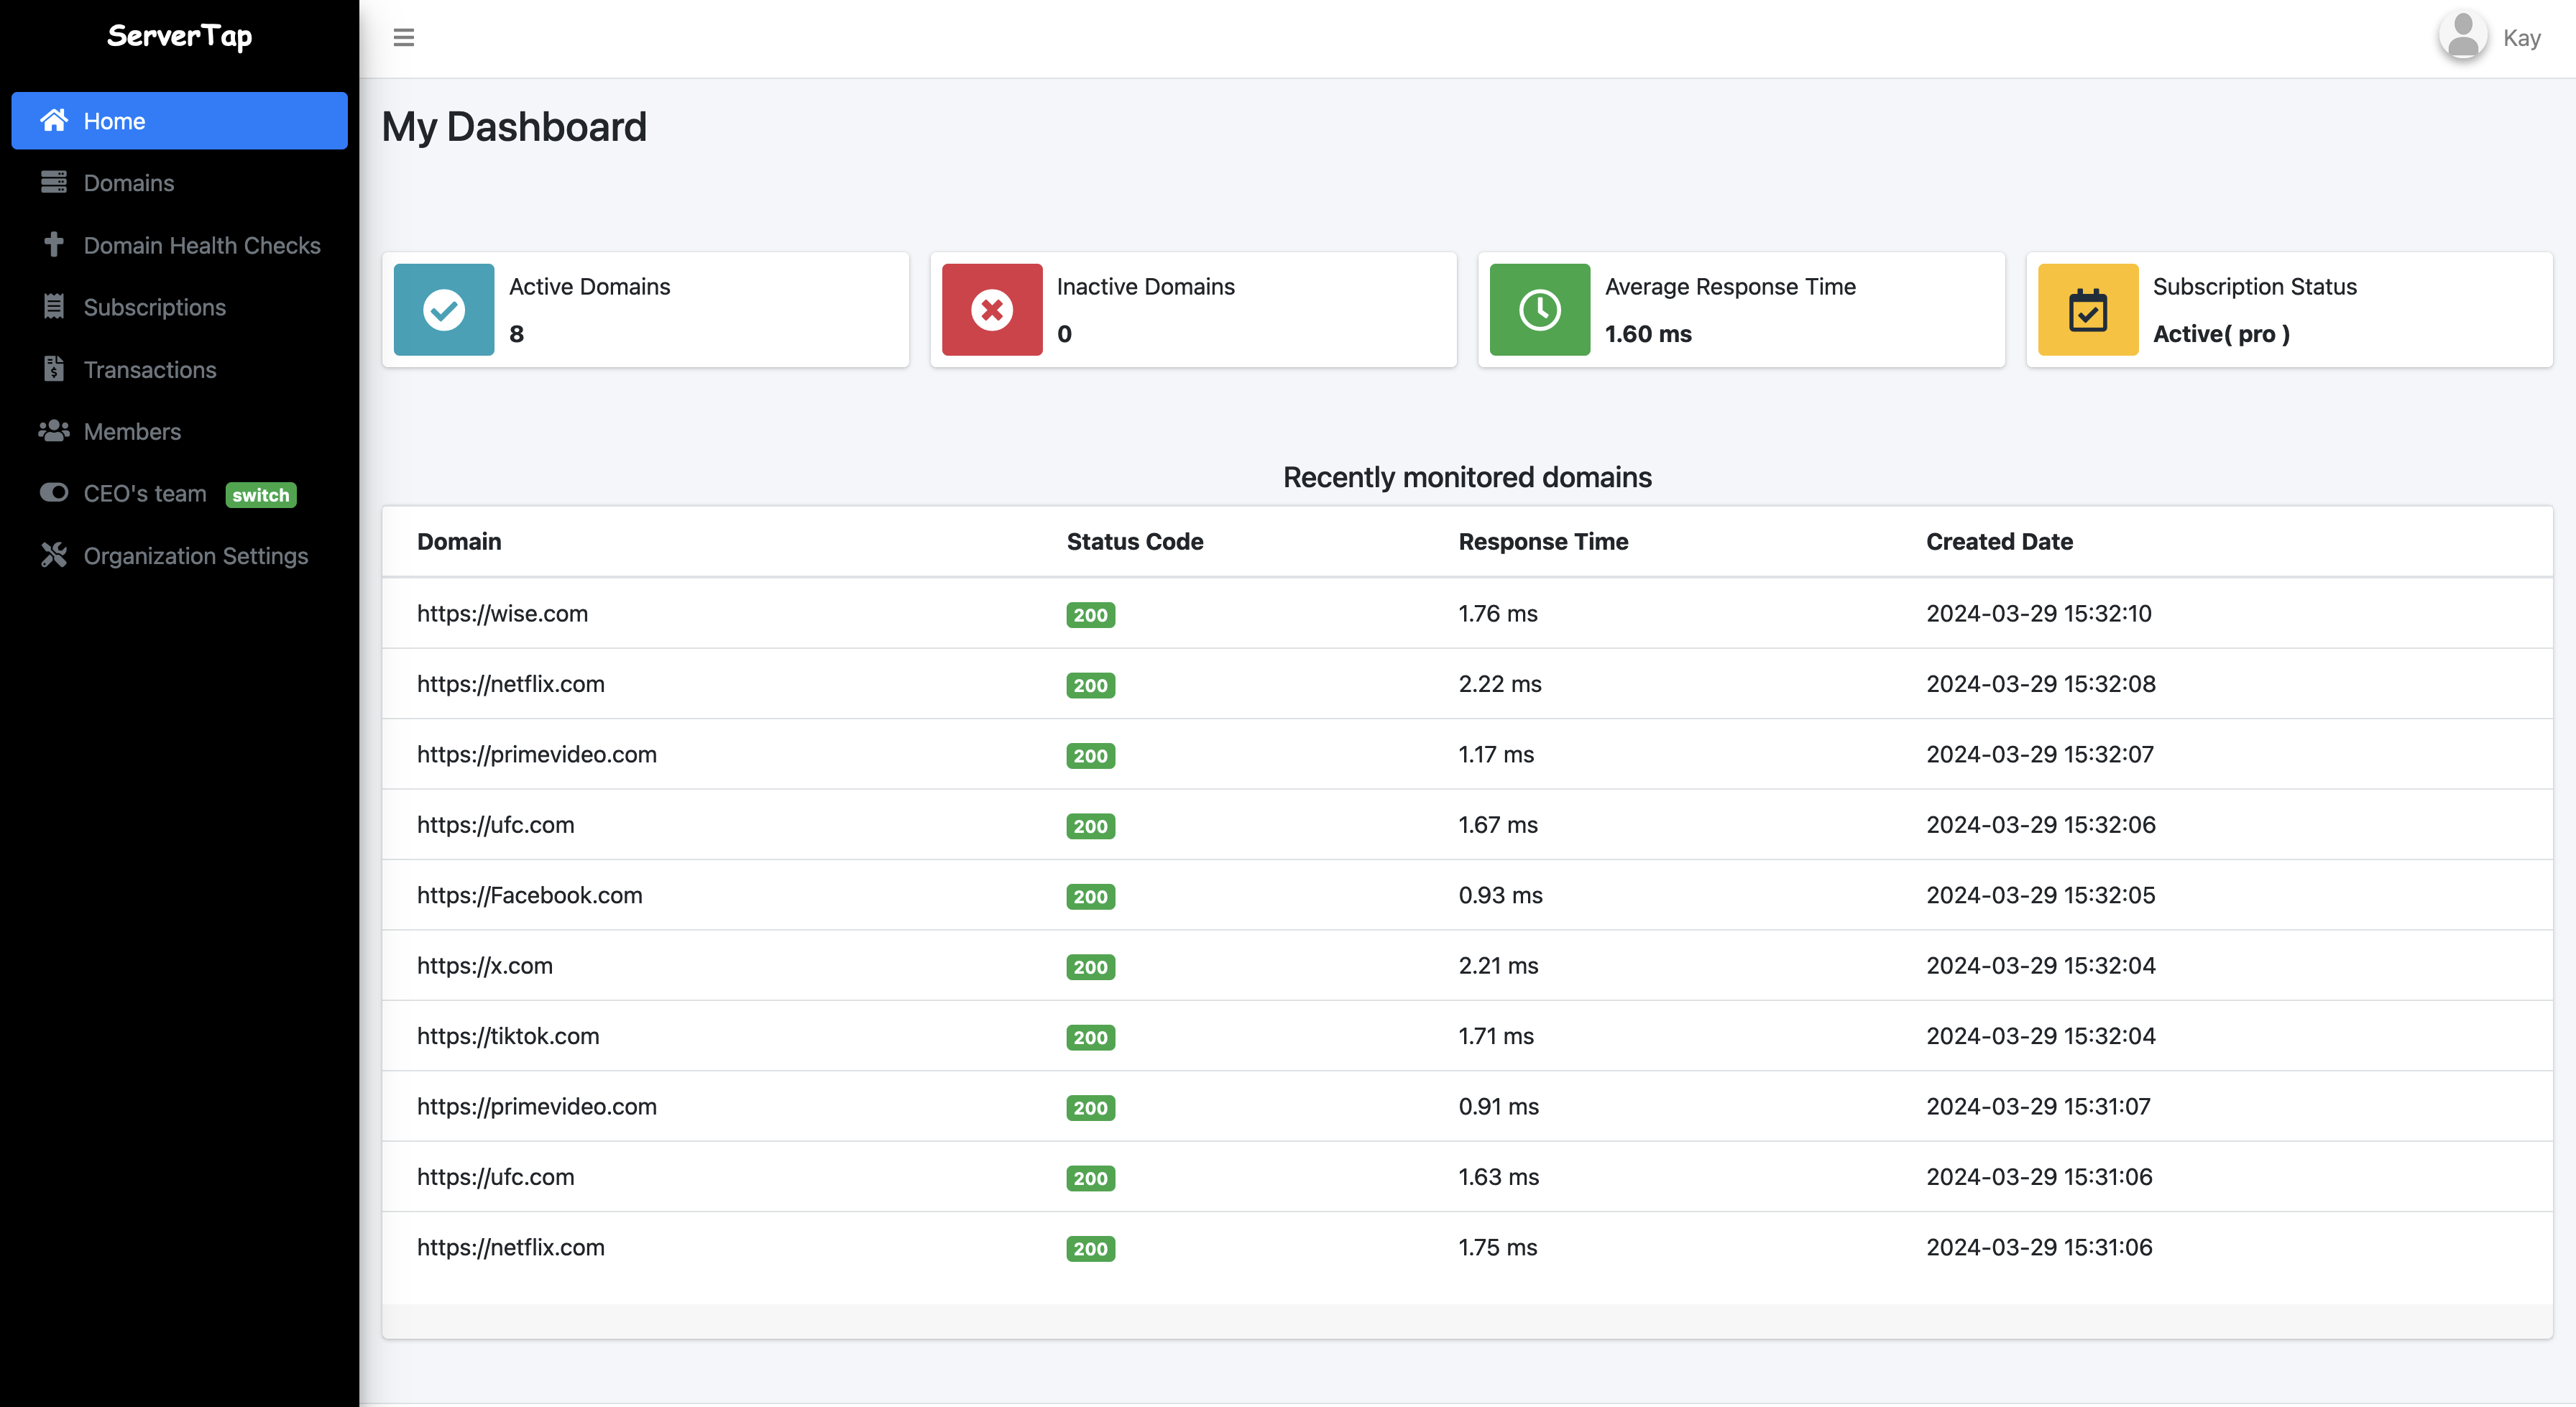This screenshot has width=2576, height=1407.
Task: Click the Response Time column header
Action: (x=1543, y=541)
